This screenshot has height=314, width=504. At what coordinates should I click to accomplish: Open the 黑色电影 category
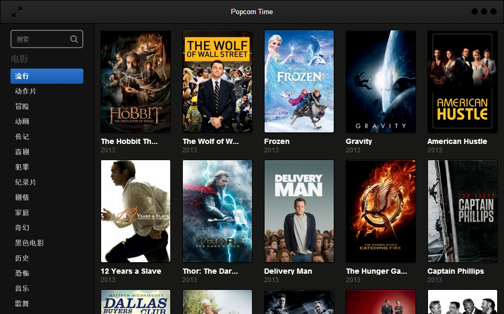(x=29, y=243)
